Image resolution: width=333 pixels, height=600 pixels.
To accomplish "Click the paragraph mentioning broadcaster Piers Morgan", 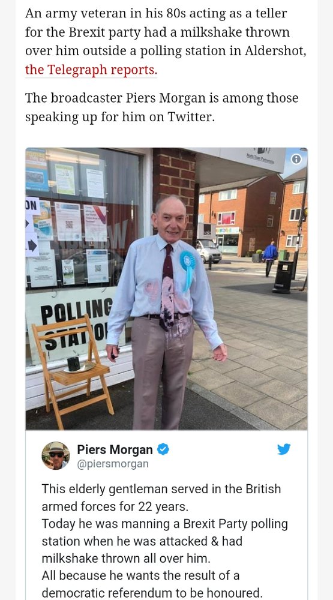I will (x=161, y=107).
